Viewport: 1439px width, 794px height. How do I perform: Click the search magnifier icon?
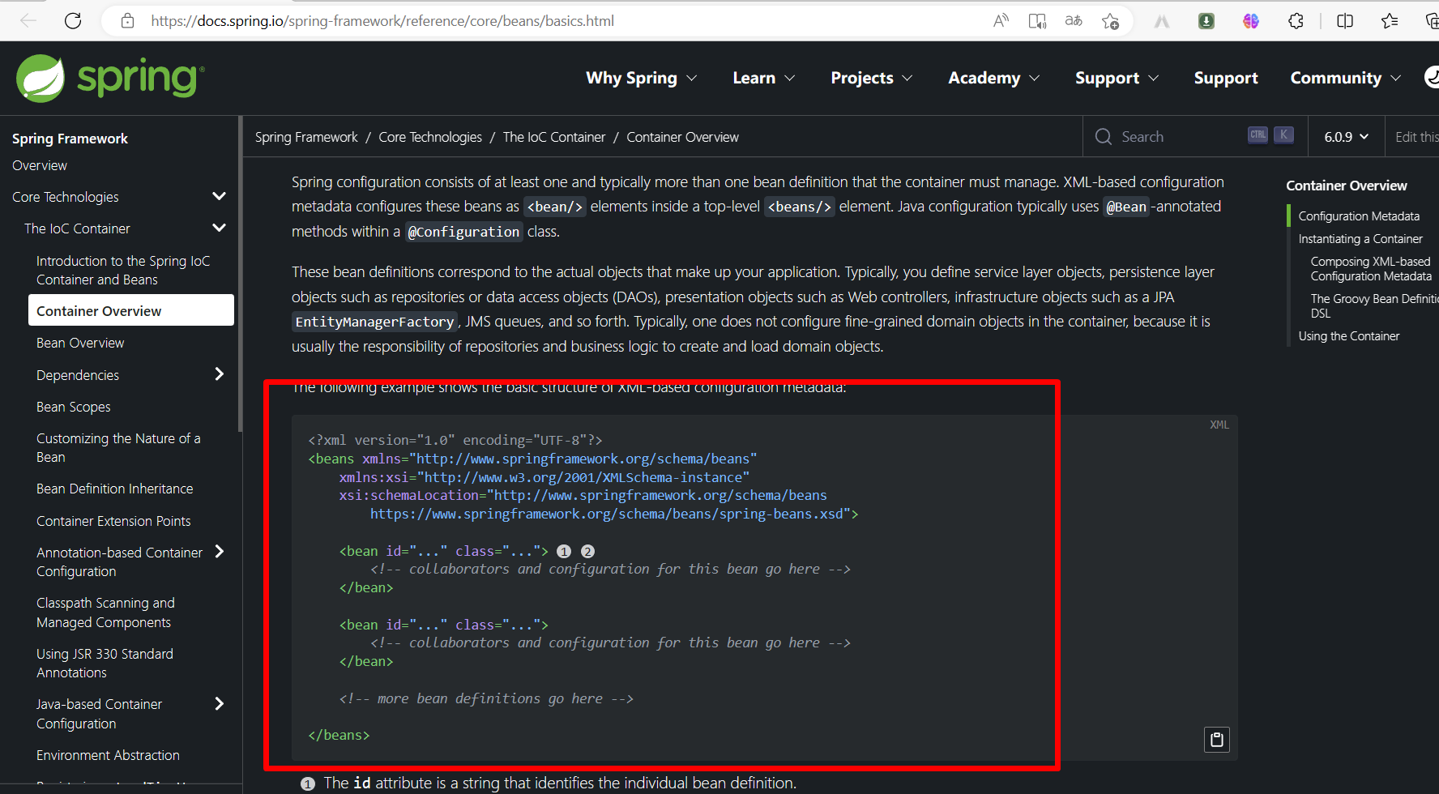click(1103, 136)
